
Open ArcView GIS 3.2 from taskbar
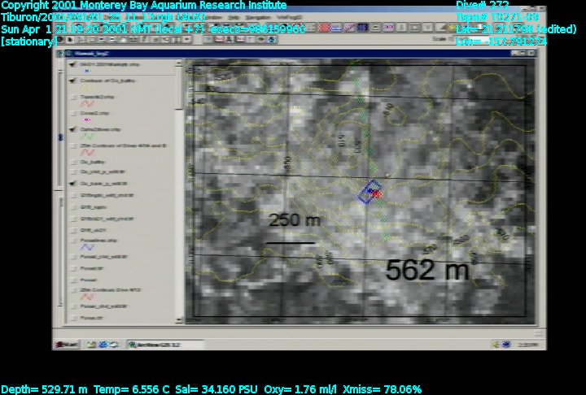pyautogui.click(x=154, y=345)
